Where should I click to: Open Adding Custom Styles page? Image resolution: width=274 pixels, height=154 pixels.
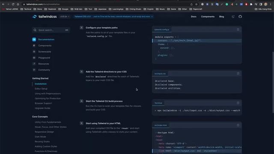(x=46, y=146)
